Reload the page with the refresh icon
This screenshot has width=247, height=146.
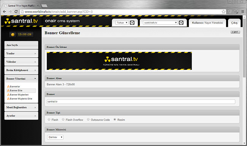[16, 12]
